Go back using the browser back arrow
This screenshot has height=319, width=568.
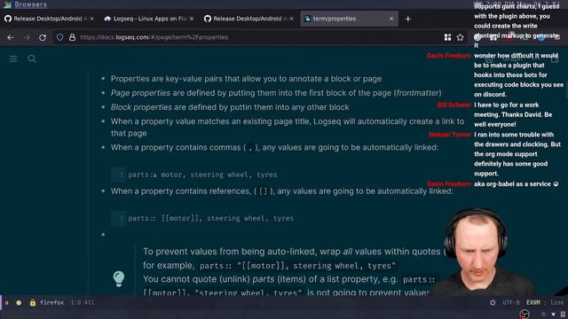[x=11, y=37]
